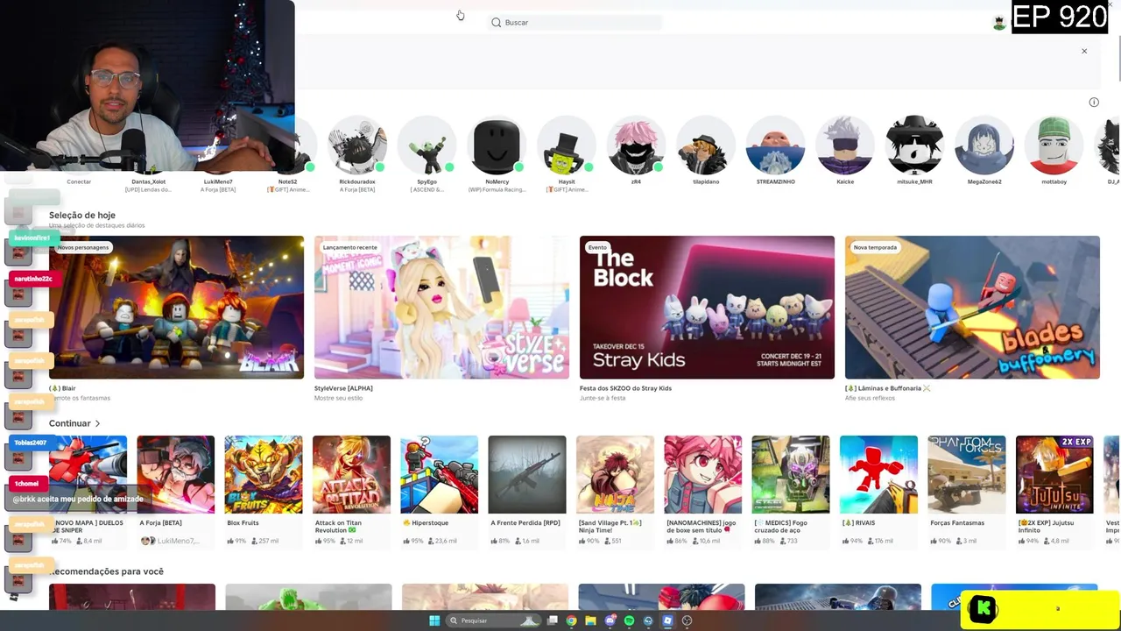1121x631 pixels.
Task: Open the Blair featured game card
Action: coord(176,307)
